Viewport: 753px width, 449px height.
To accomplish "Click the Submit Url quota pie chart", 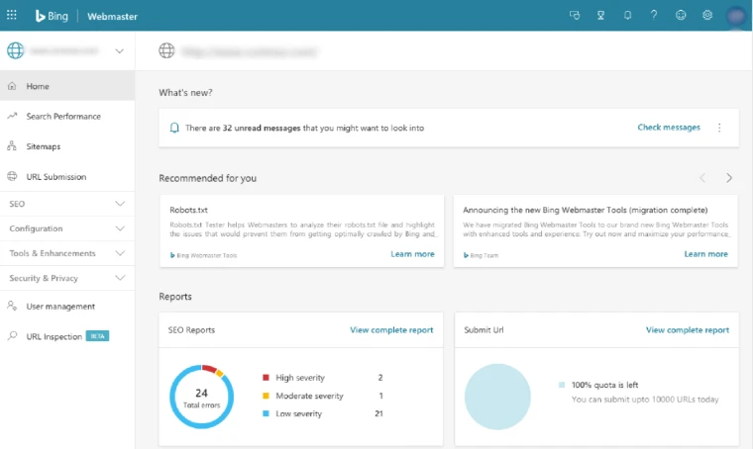I will pyautogui.click(x=497, y=397).
